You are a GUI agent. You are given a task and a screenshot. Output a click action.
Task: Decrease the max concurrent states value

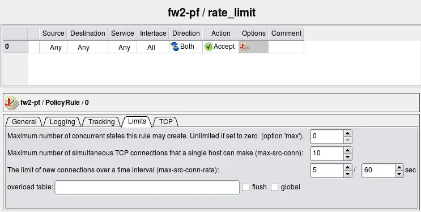tap(348, 140)
